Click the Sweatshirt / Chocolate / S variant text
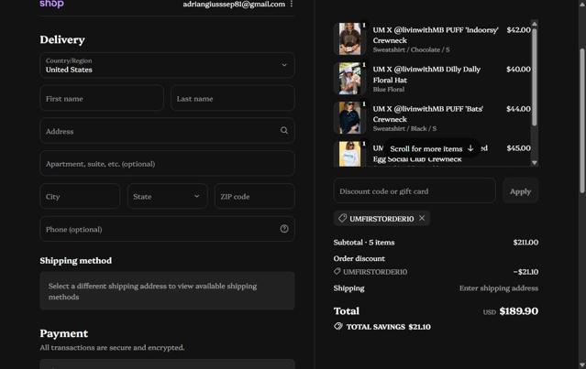Image resolution: width=586 pixels, height=369 pixels. (411, 49)
